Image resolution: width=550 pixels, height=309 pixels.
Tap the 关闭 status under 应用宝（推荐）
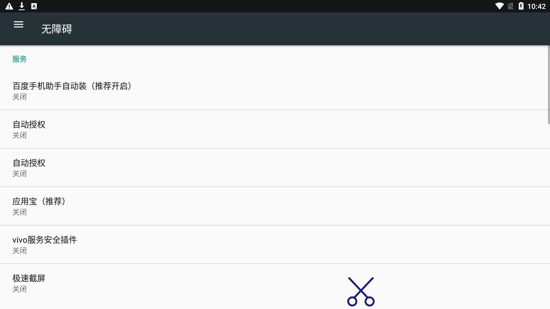[20, 212]
